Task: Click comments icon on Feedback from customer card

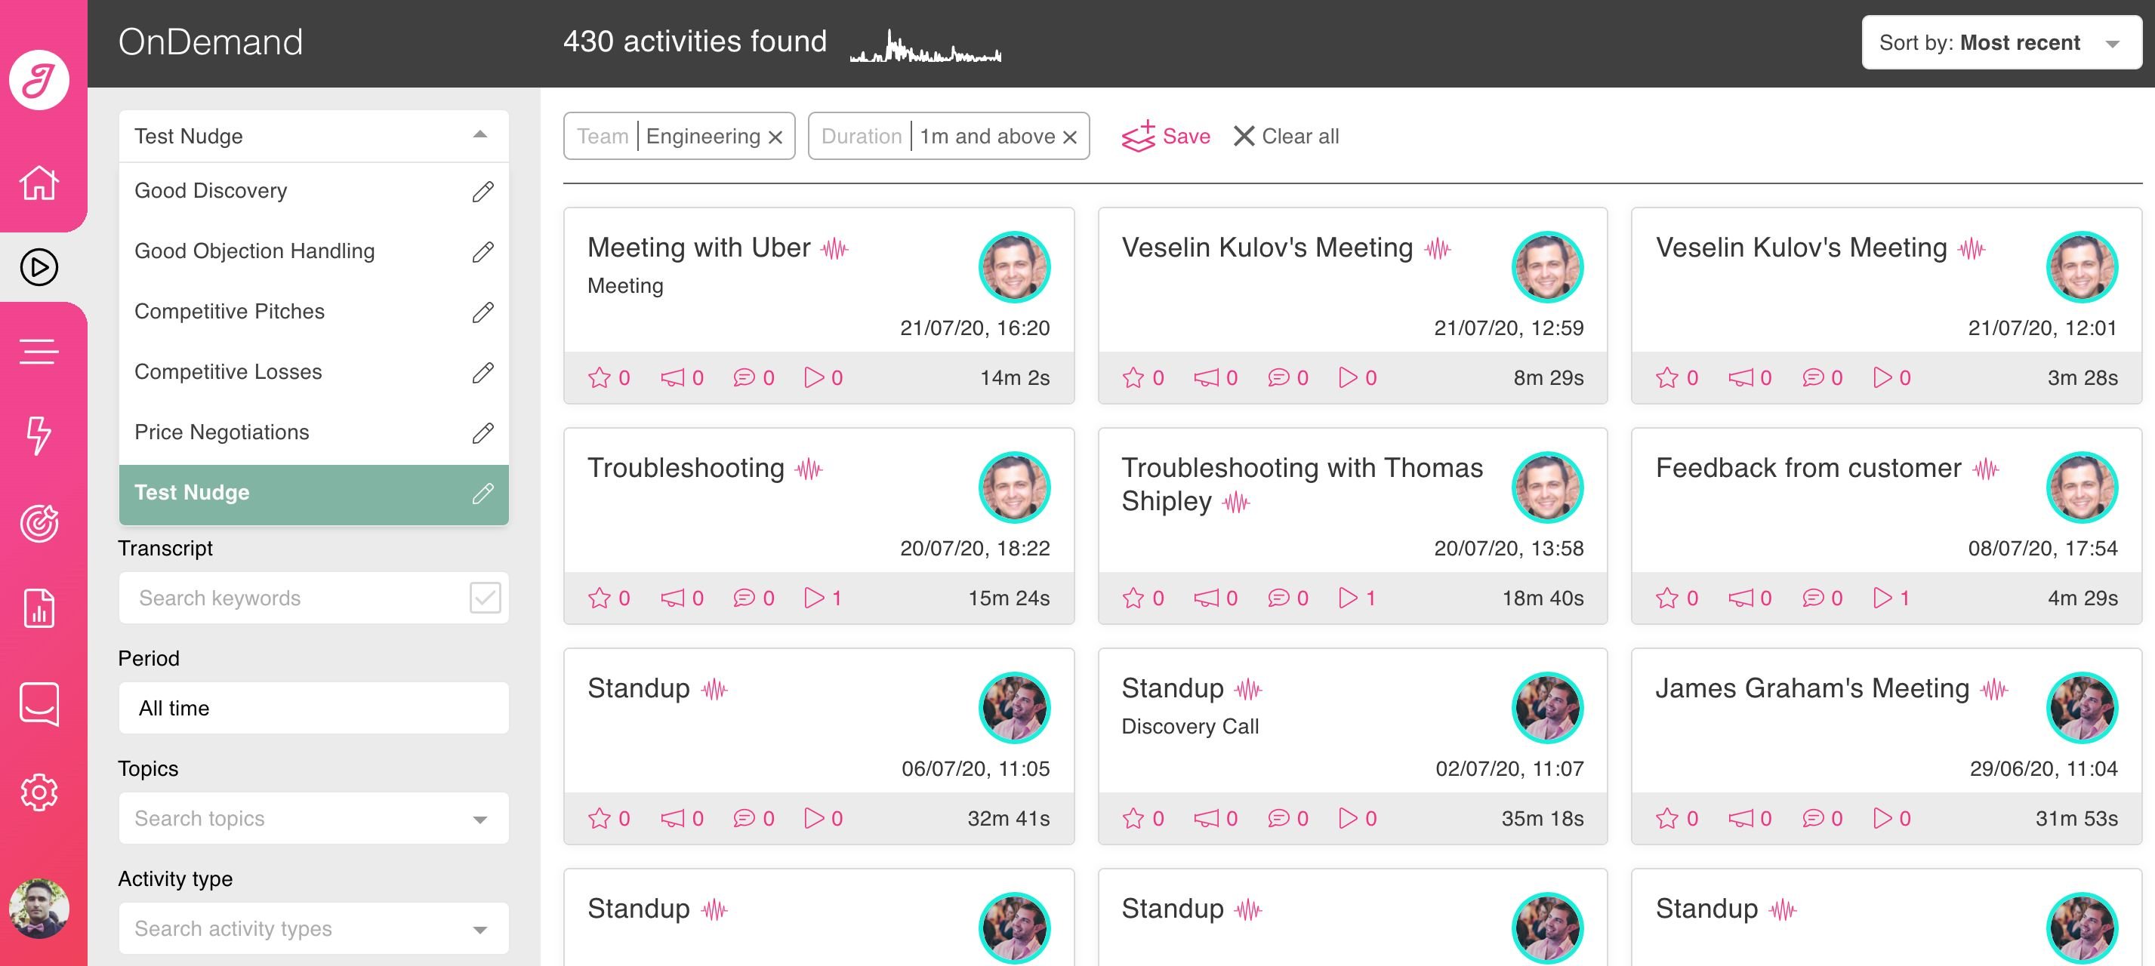Action: tap(1812, 598)
